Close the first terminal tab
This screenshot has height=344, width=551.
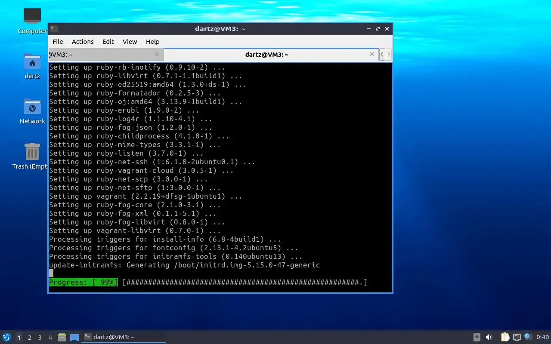point(157,54)
